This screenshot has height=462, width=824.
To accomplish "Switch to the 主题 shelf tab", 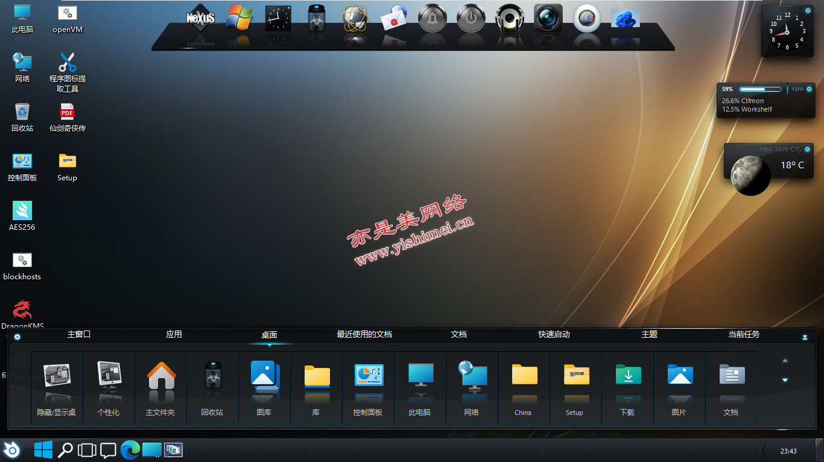I will [650, 334].
